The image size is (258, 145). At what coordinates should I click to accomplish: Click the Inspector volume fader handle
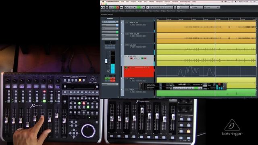pos(106,61)
